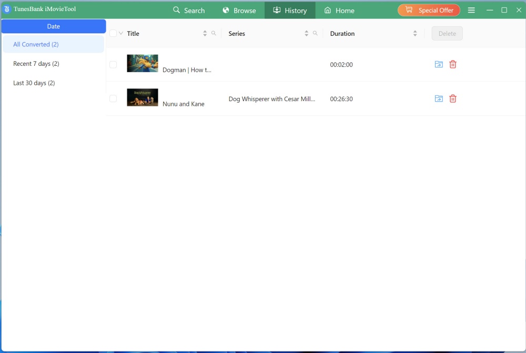Expand the selection dropdown arrow beside header checkbox

121,33
